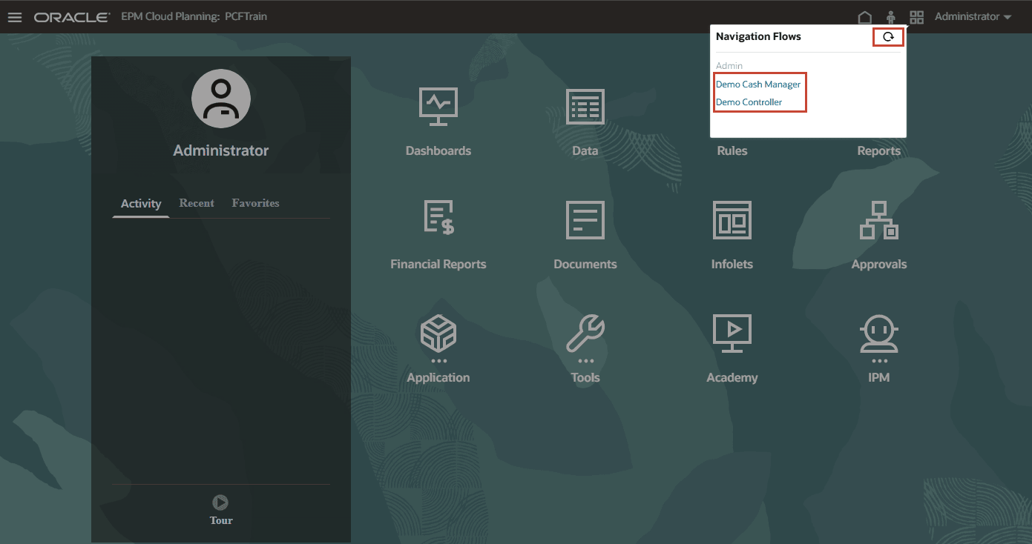Viewport: 1032px width, 544px height.
Task: Switch to the Recent tab
Action: (196, 202)
